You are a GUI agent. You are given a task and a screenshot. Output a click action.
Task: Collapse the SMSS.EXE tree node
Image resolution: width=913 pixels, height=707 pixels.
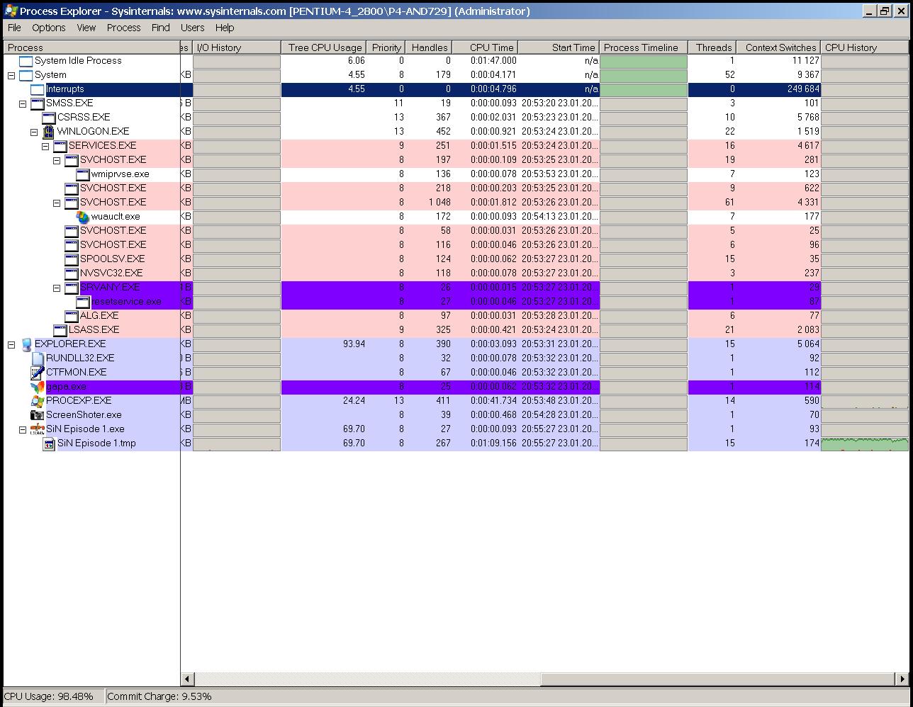pyautogui.click(x=23, y=103)
